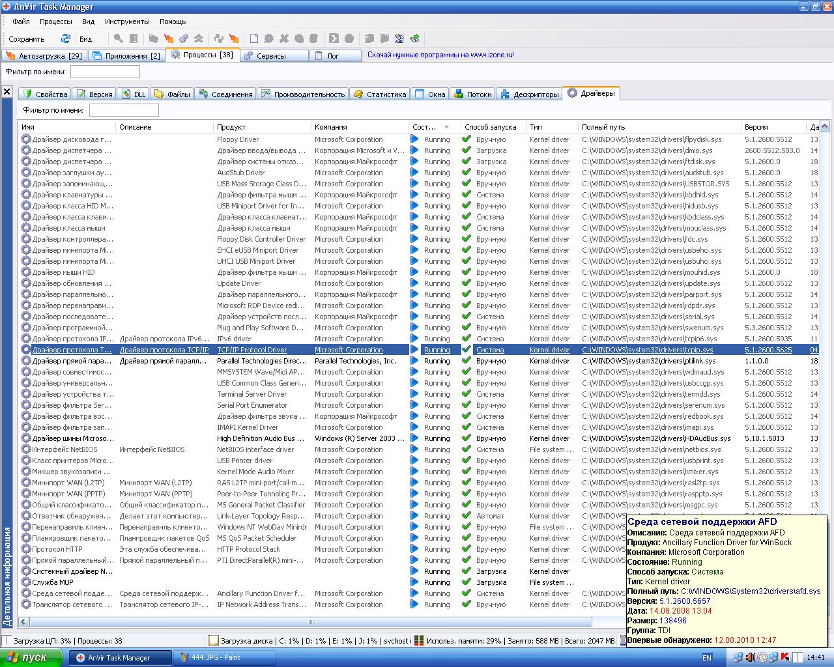Click the gear icon beside Драйвер мыши HID
Screen dimensions: 834x667
coord(26,272)
